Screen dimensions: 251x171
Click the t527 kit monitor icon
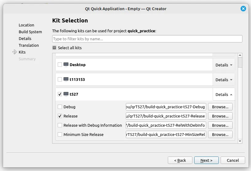66,94
